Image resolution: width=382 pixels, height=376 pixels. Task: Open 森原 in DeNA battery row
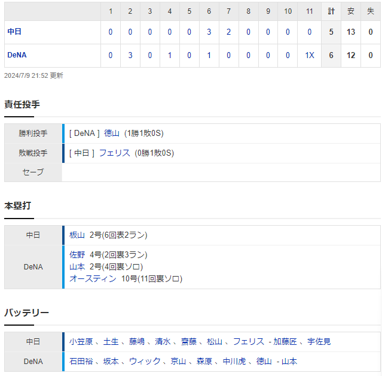(204, 362)
